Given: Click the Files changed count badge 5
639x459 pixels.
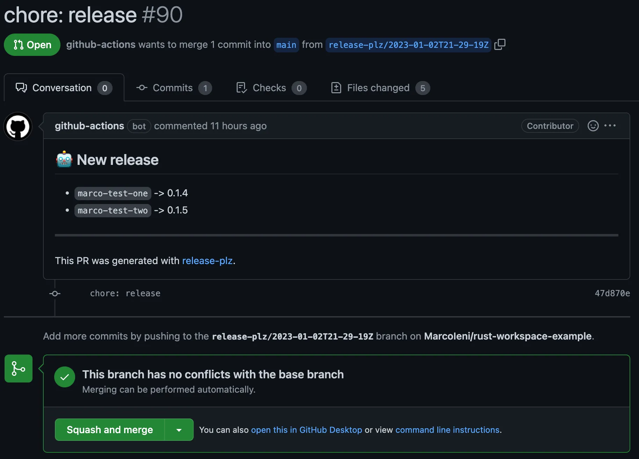Looking at the screenshot, I should point(423,88).
